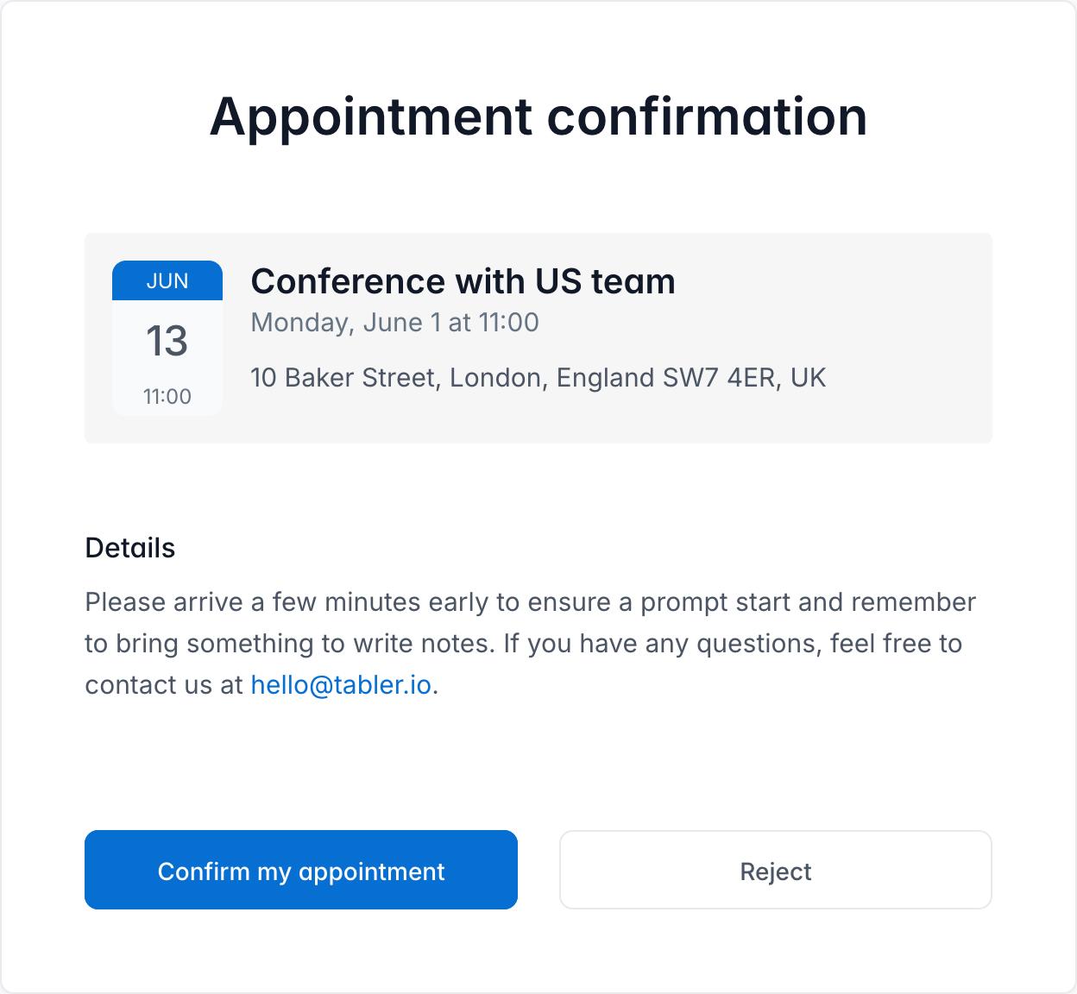Click the Details section heading
The height and width of the screenshot is (994, 1077).
[x=130, y=548]
